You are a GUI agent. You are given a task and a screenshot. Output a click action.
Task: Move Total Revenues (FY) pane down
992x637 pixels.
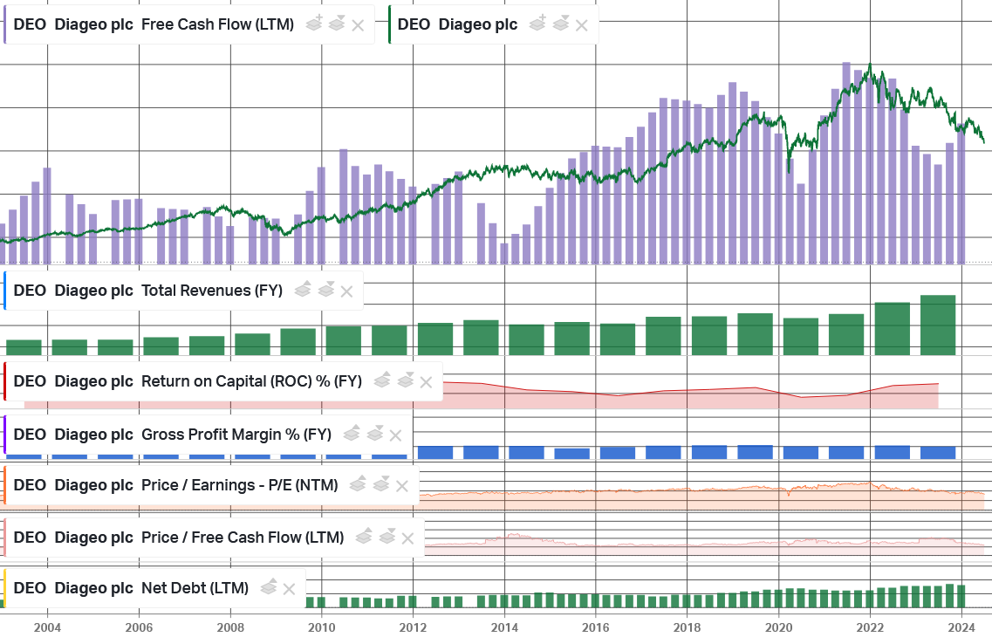click(x=325, y=289)
